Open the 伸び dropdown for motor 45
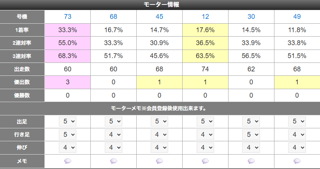 point(159,148)
